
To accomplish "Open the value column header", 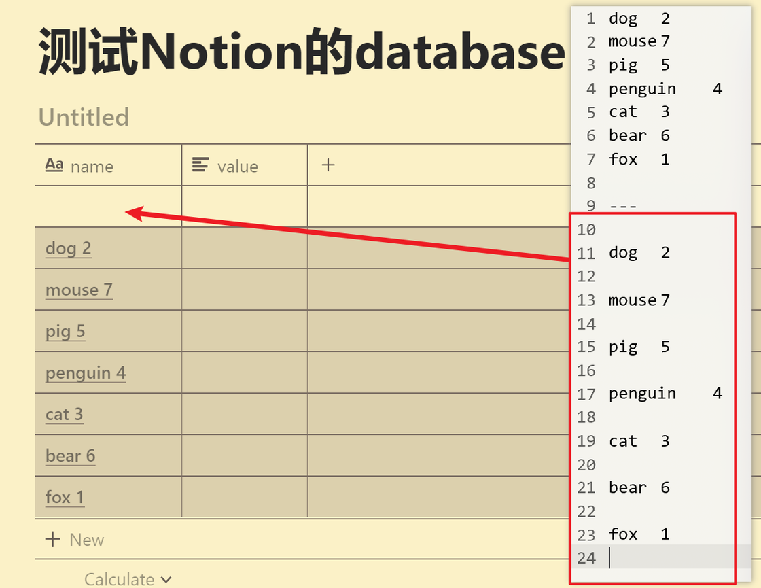I will click(x=245, y=165).
